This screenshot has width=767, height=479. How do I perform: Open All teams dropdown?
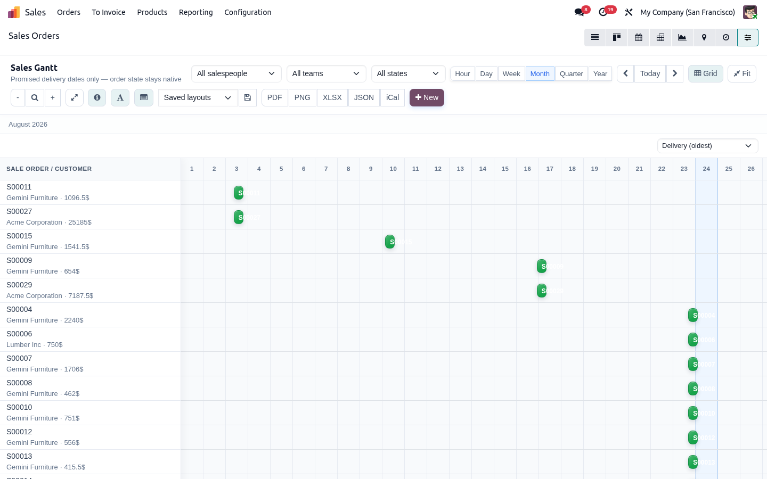(326, 73)
